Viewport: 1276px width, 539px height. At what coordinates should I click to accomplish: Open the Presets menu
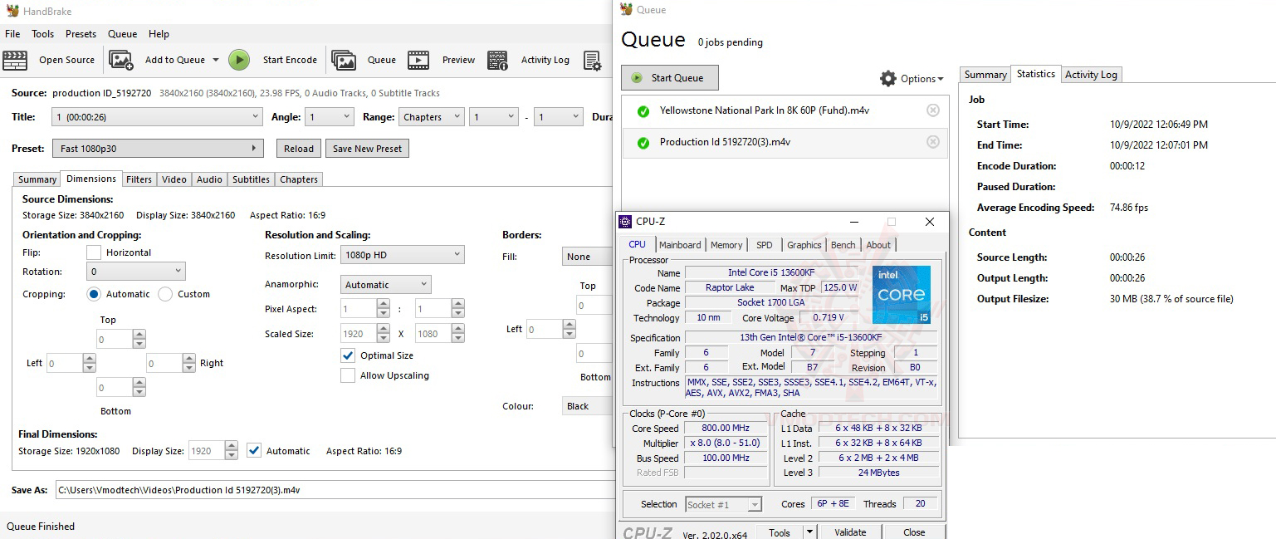tap(81, 34)
